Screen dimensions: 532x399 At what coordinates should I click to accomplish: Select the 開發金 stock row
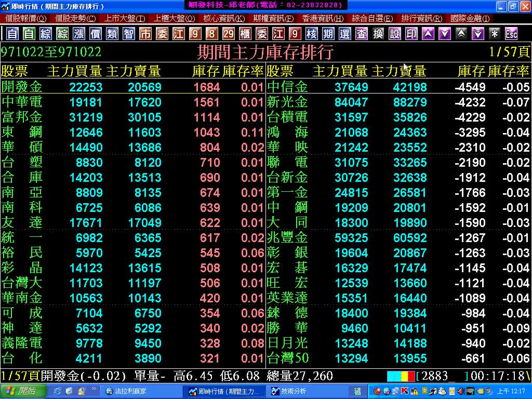coord(132,87)
